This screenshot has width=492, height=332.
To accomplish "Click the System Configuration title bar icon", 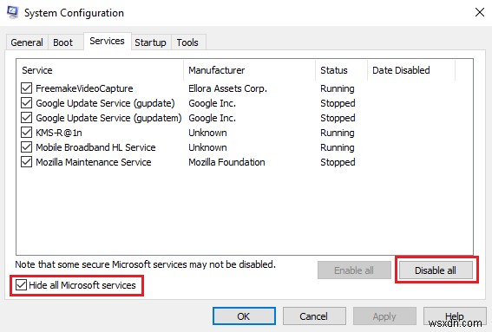I will pos(13,12).
